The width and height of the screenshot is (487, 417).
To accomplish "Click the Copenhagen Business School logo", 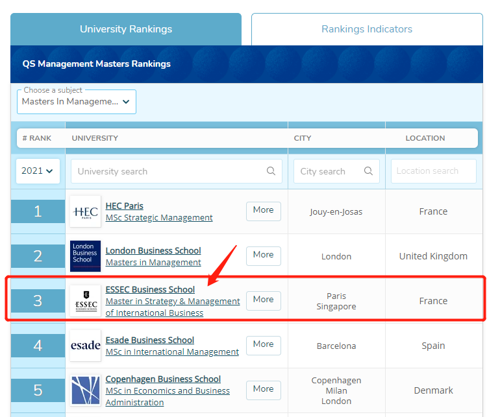I will click(x=86, y=390).
